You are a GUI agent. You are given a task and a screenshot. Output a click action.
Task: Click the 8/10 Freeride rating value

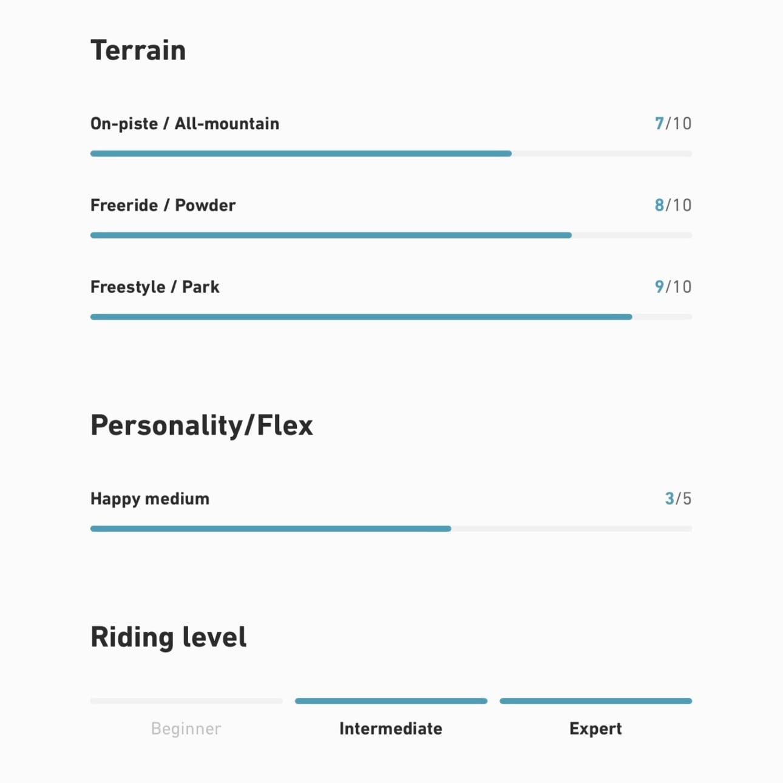673,205
